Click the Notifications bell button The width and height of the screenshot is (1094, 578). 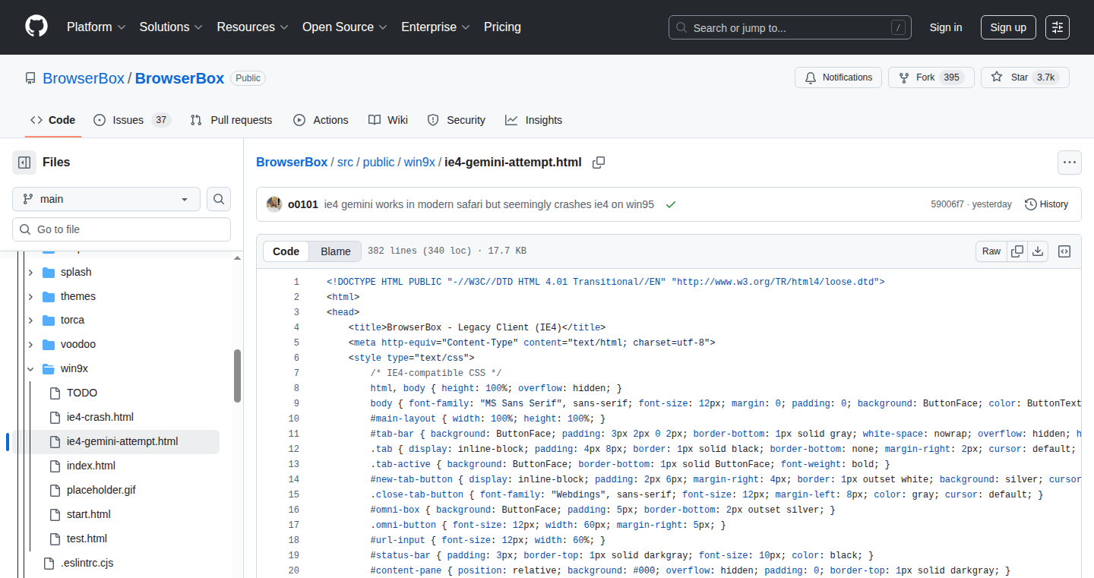(x=838, y=77)
